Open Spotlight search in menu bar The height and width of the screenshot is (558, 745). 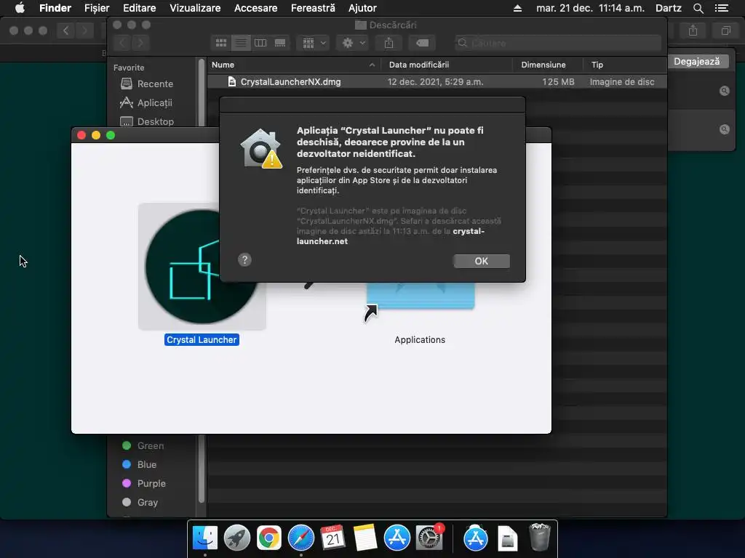pos(698,8)
